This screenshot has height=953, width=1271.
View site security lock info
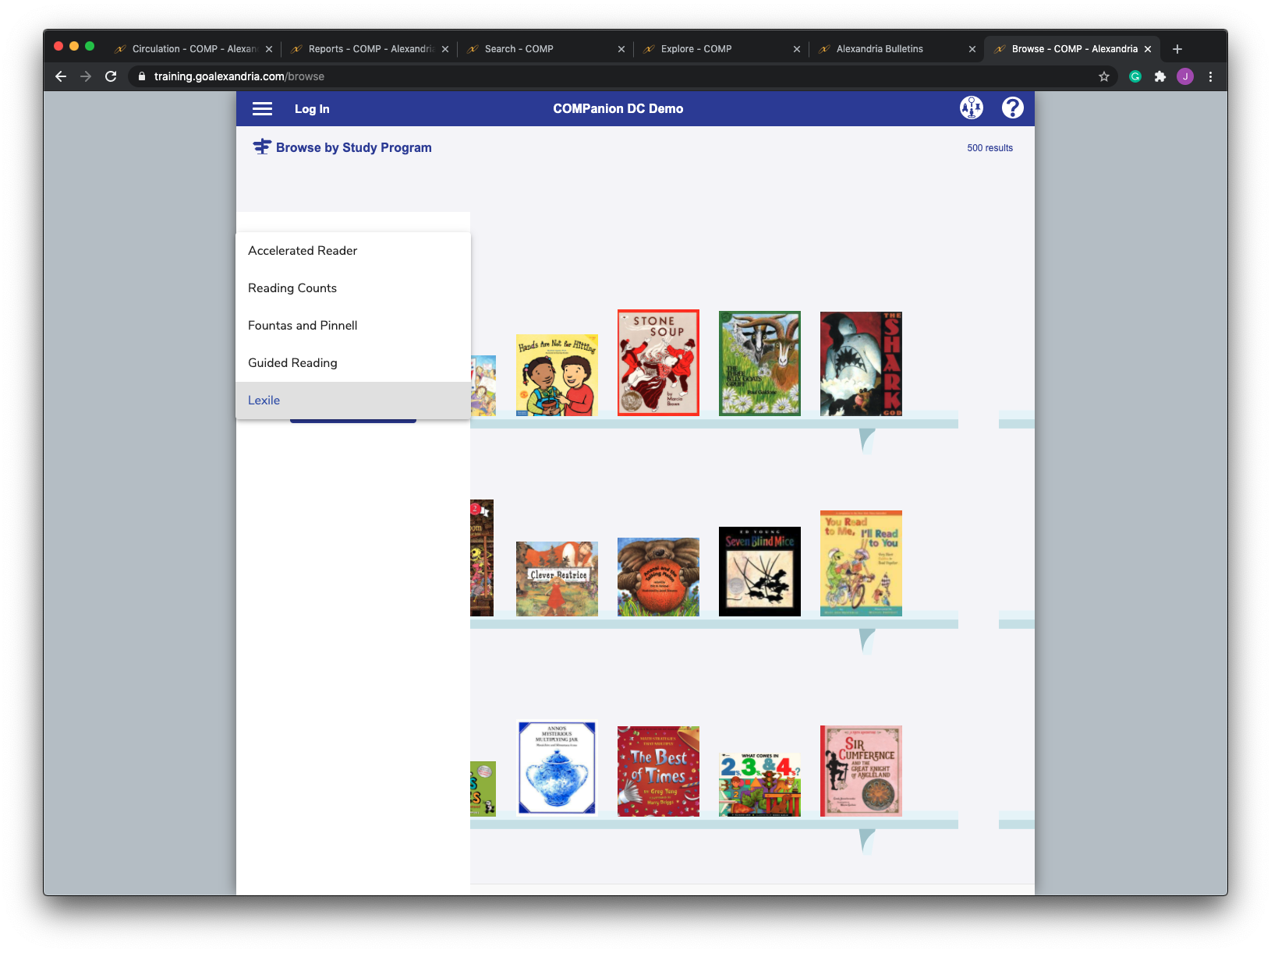click(x=141, y=76)
